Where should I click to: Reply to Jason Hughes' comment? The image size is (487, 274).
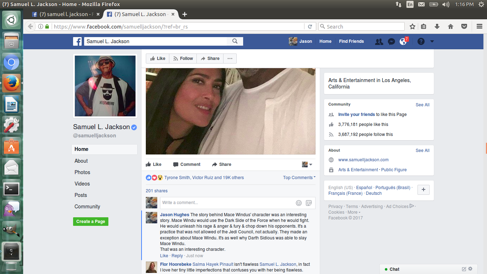(177, 256)
